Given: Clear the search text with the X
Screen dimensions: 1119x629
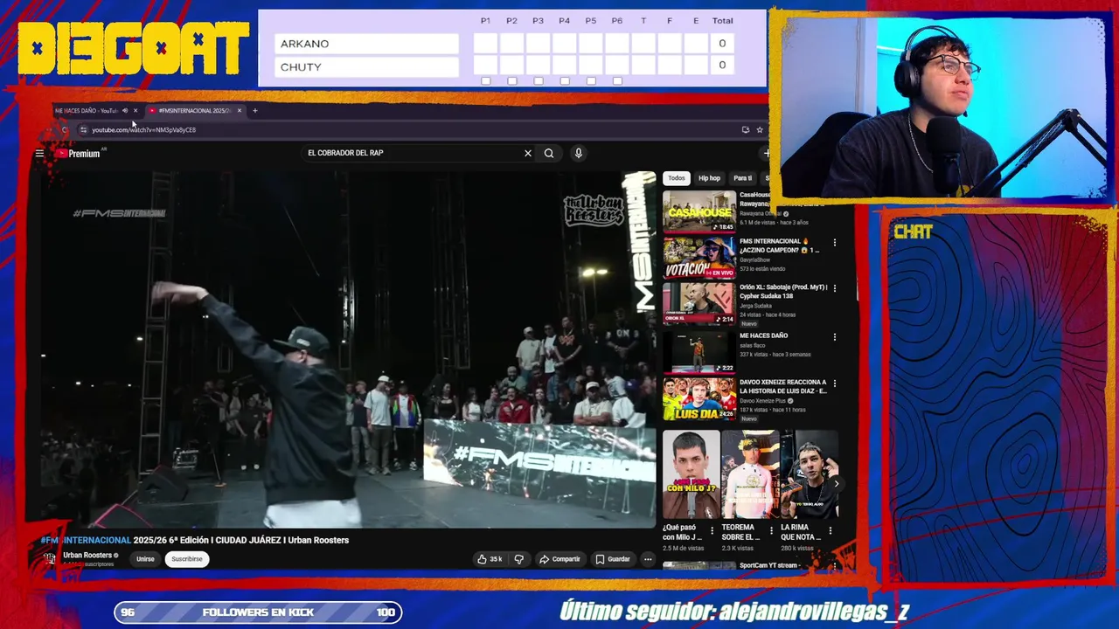Looking at the screenshot, I should [528, 153].
